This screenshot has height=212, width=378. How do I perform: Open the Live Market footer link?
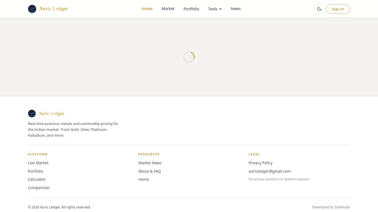pos(38,163)
